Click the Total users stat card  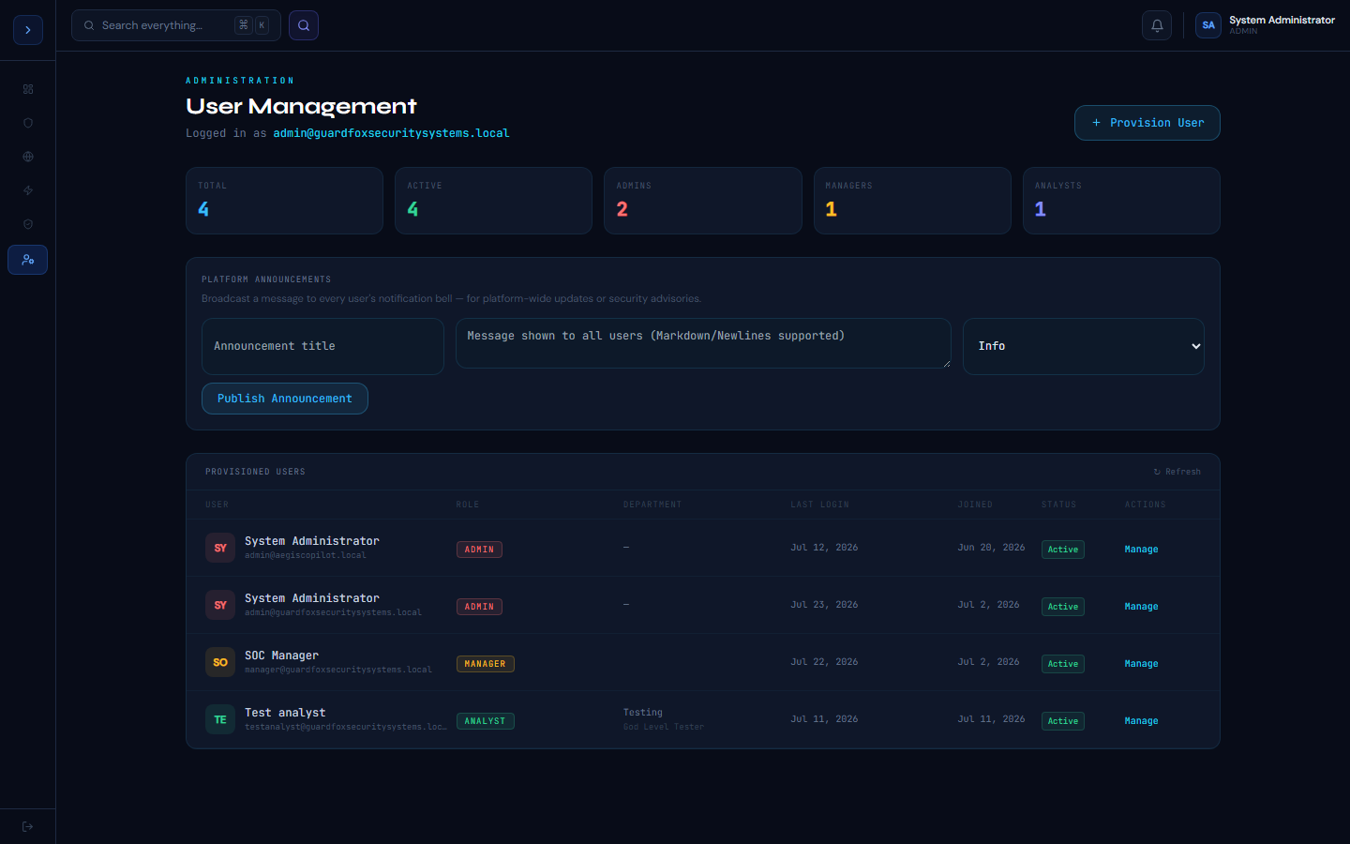[x=284, y=201]
